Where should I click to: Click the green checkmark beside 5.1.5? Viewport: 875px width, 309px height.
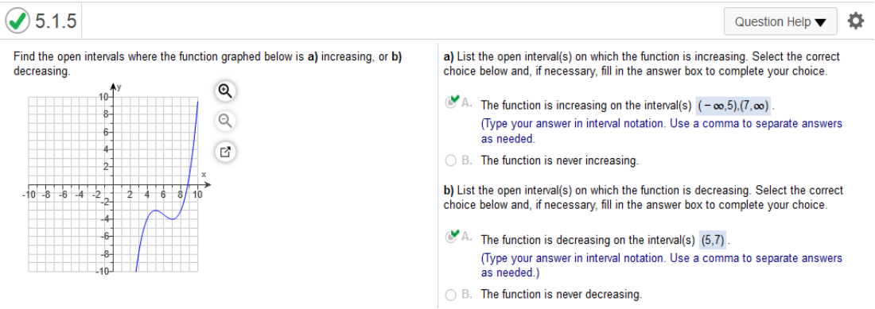[17, 21]
